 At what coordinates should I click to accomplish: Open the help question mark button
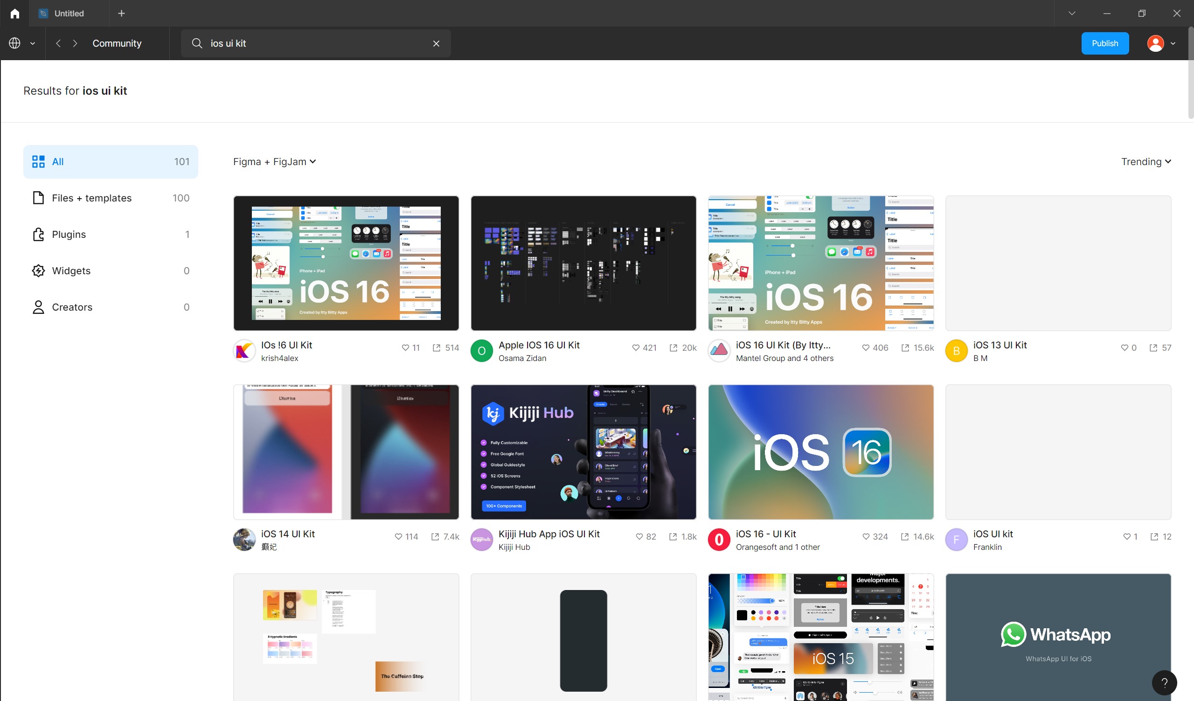1164,682
